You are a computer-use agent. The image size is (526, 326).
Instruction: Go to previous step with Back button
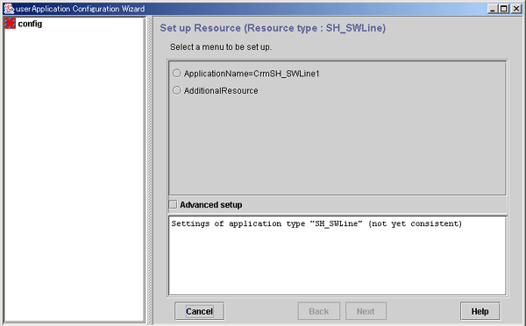coord(319,311)
